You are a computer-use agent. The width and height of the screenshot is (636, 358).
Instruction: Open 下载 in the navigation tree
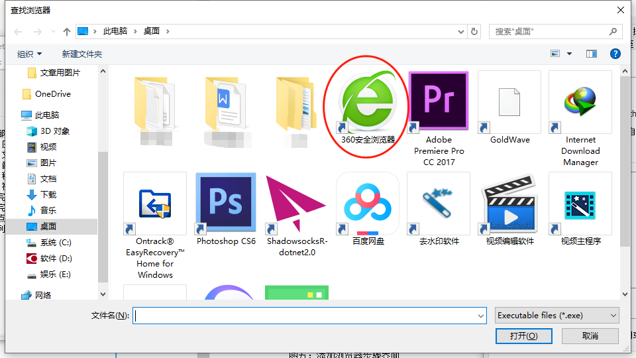(x=42, y=195)
